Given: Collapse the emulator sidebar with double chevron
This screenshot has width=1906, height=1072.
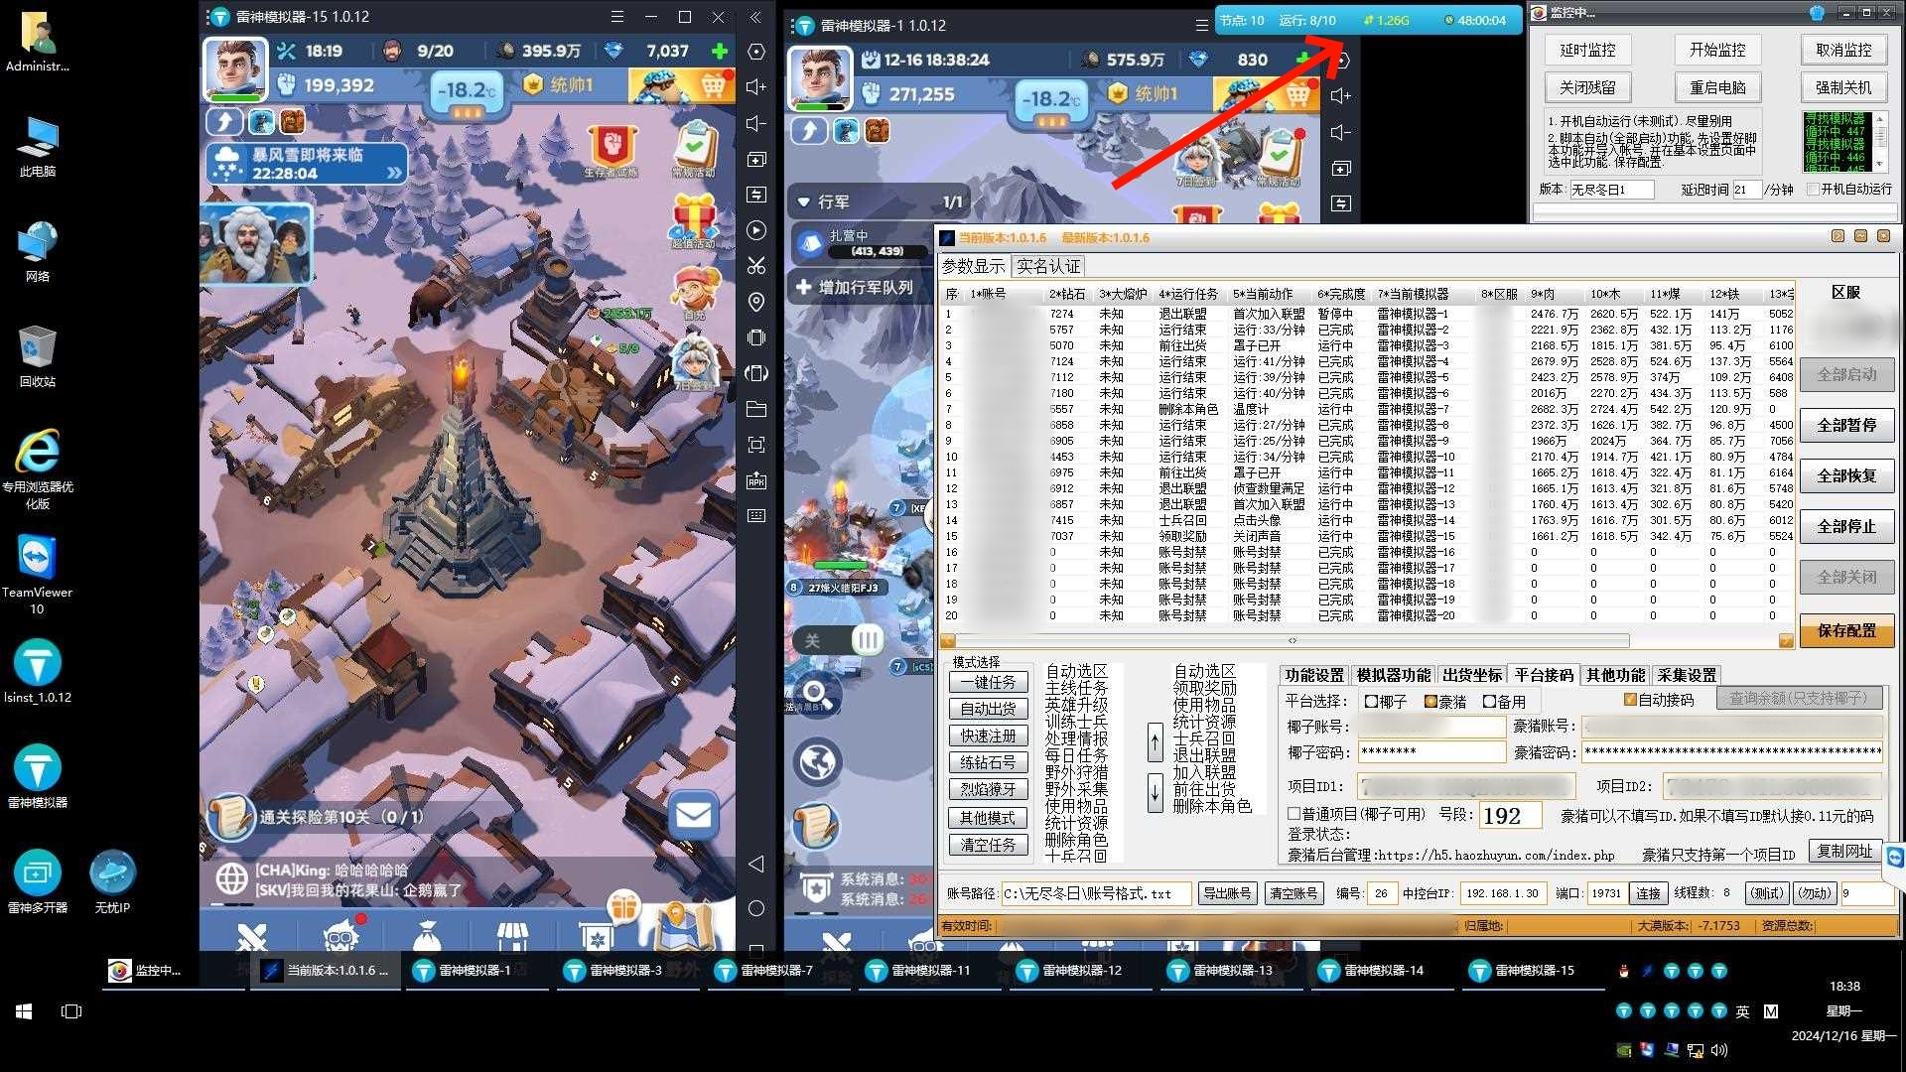Looking at the screenshot, I should tap(756, 17).
